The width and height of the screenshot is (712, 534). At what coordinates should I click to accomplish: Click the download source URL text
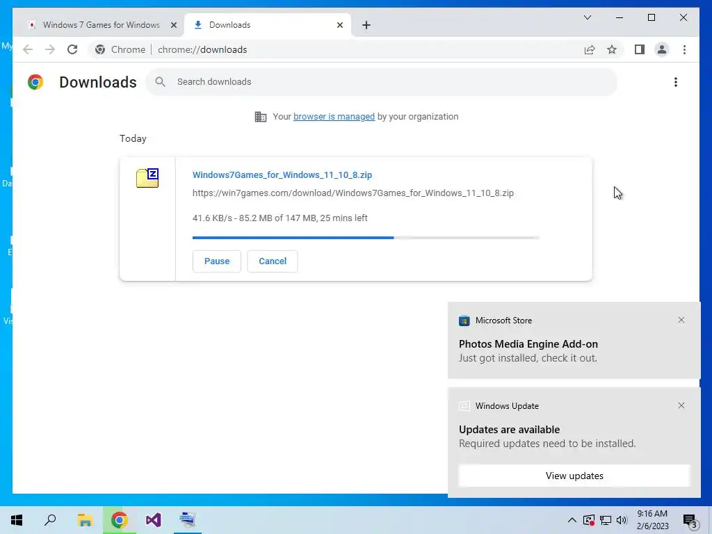coord(353,193)
